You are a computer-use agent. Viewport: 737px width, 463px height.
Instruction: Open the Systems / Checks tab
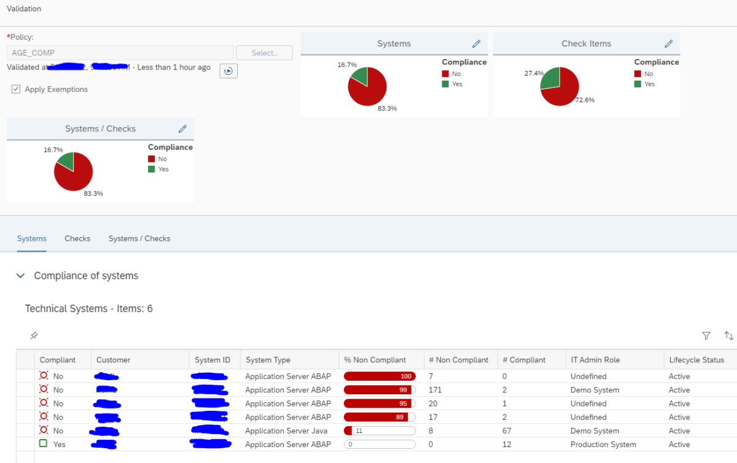[139, 238]
